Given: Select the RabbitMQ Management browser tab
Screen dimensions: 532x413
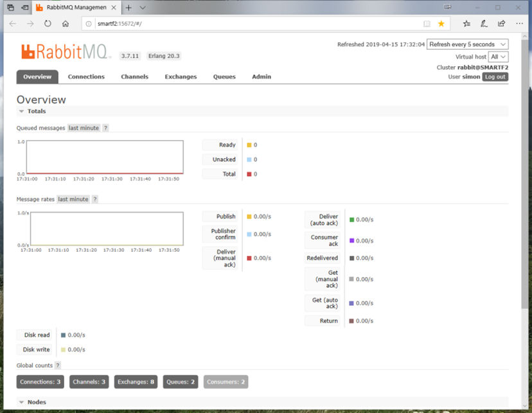Looking at the screenshot, I should (77, 8).
